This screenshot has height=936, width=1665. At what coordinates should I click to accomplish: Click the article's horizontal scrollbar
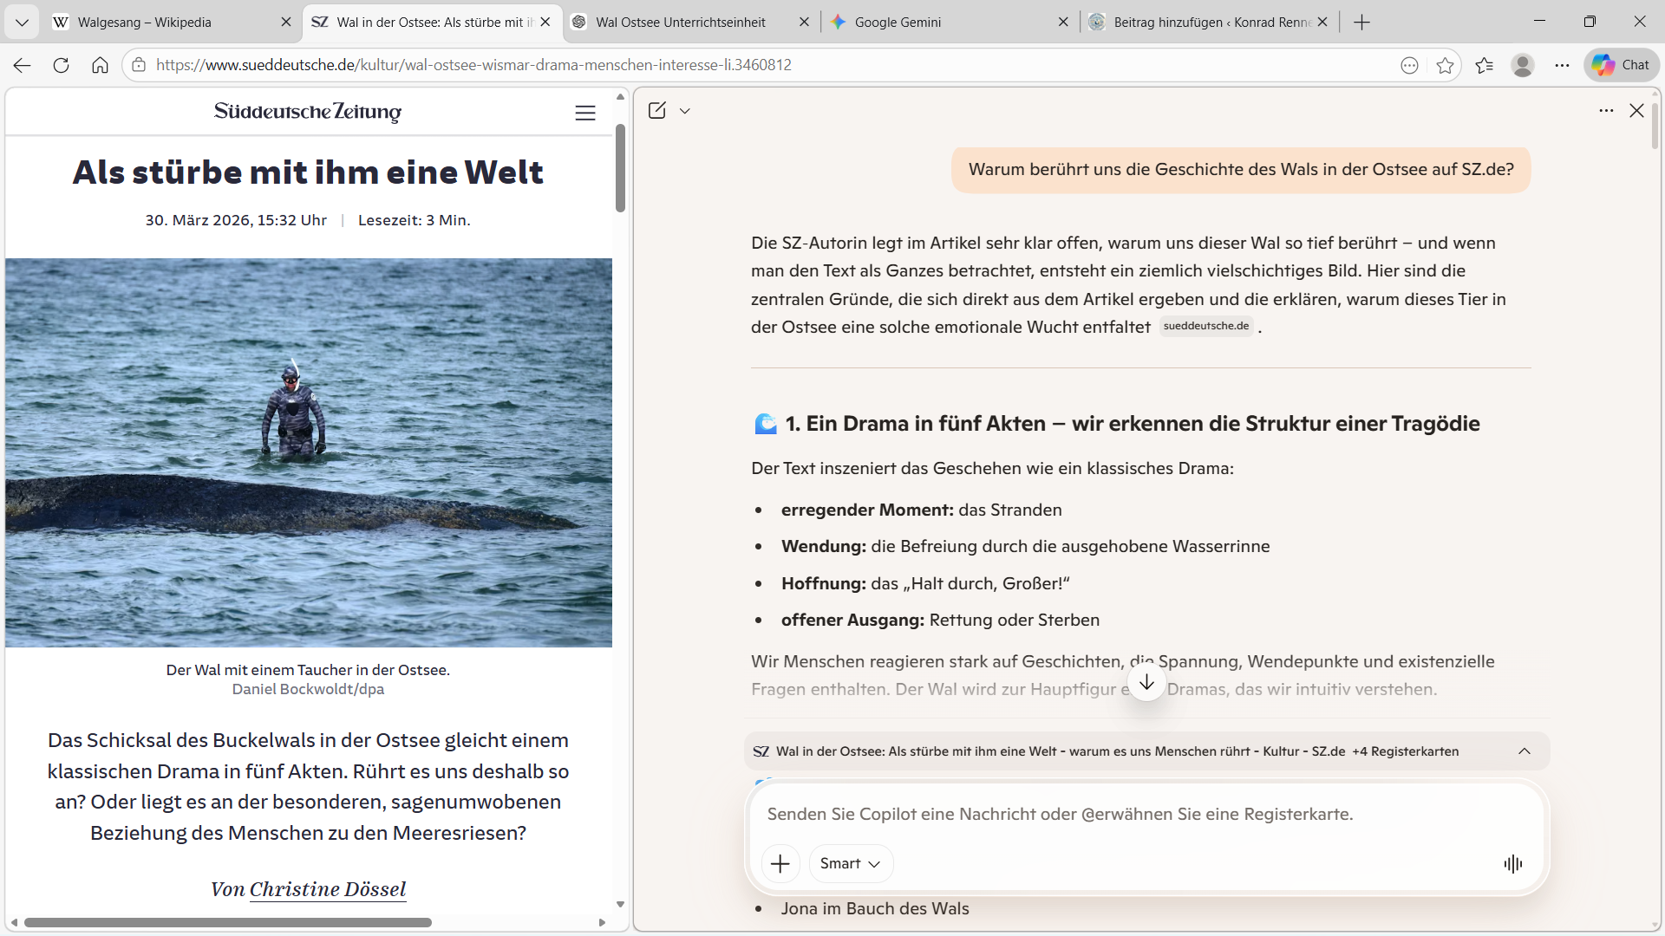coord(227,922)
